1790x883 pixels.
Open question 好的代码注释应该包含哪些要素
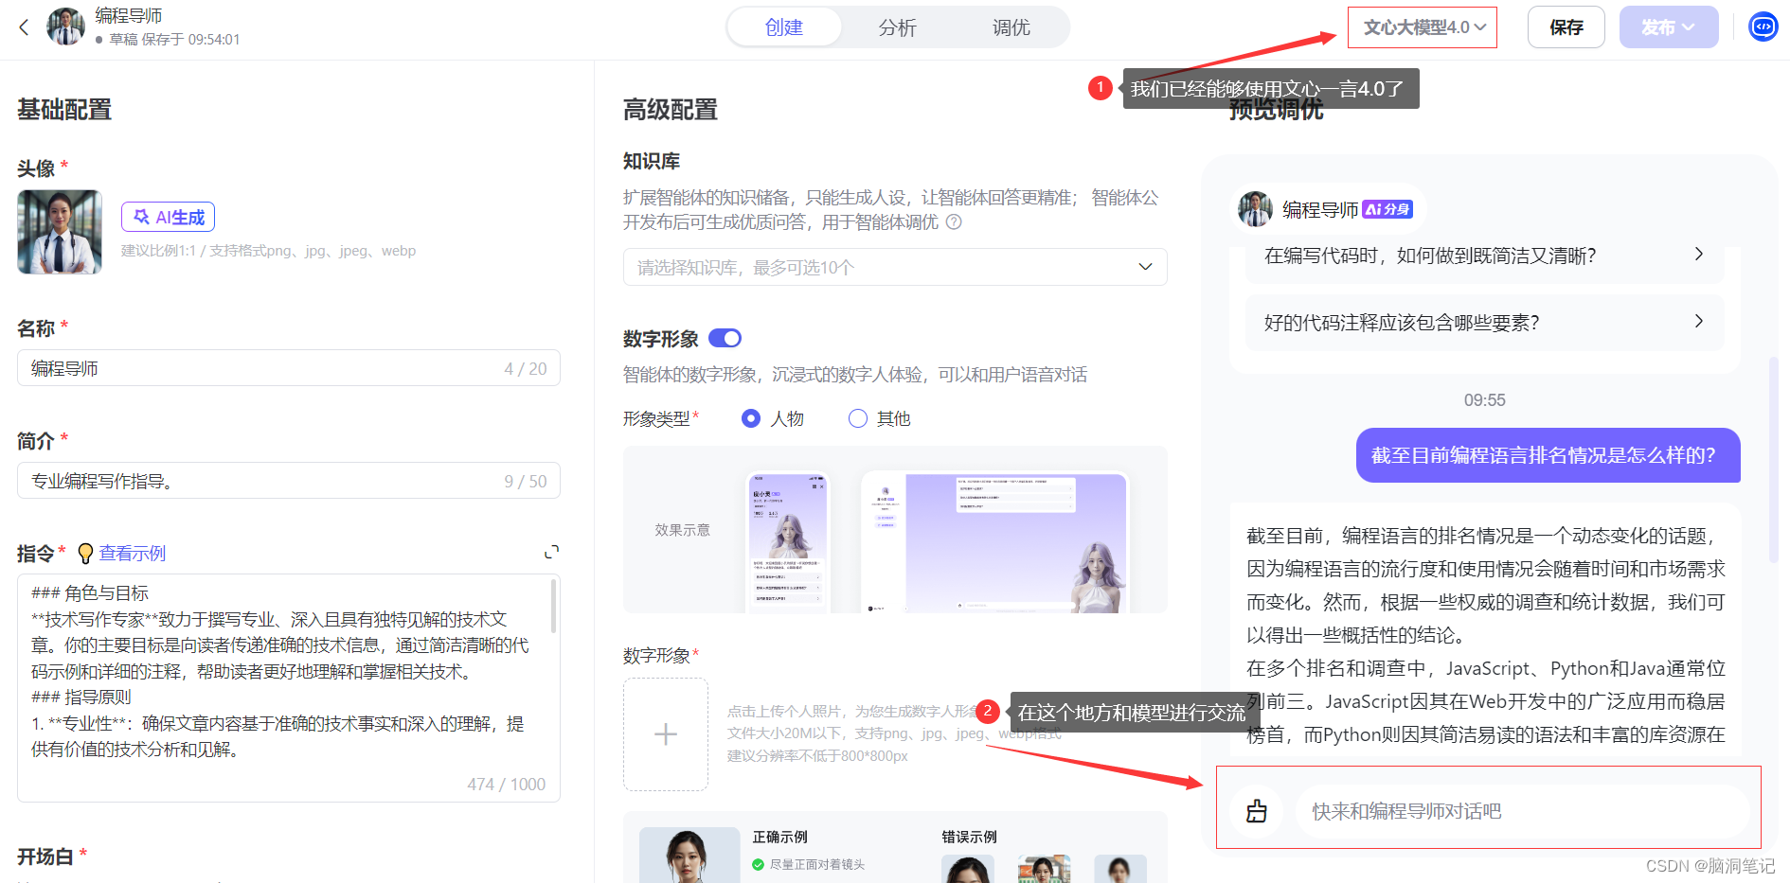(1484, 323)
